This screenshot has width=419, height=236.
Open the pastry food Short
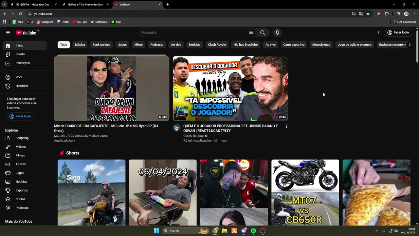[x=376, y=192]
